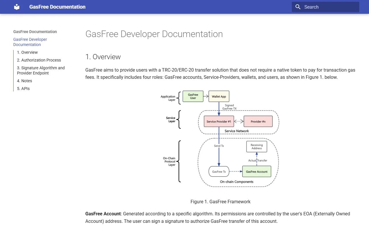Click the GasFree book logo icon
369x230 pixels.
coord(17,7)
